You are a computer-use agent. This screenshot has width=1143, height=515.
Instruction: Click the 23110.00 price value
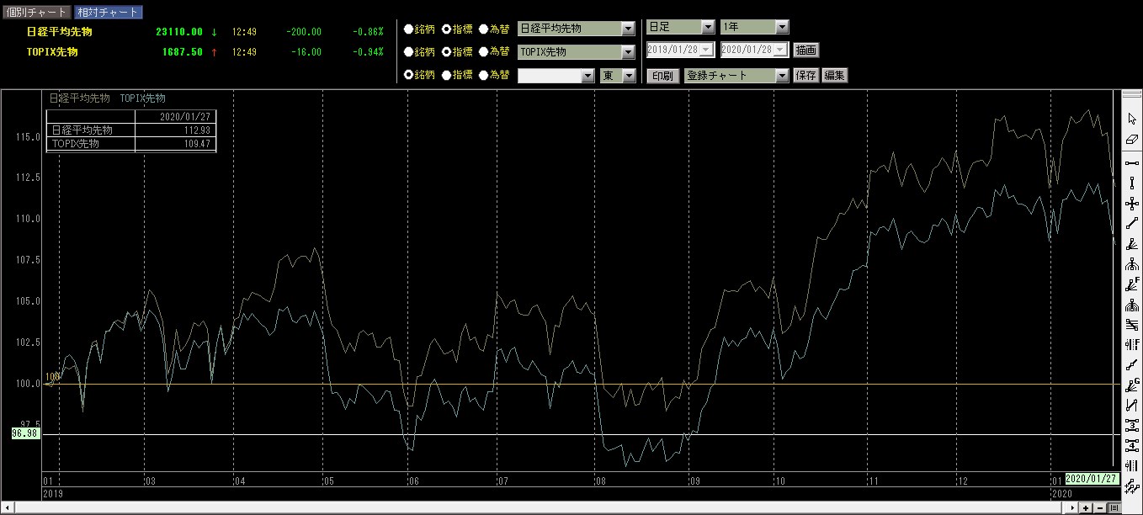[179, 32]
